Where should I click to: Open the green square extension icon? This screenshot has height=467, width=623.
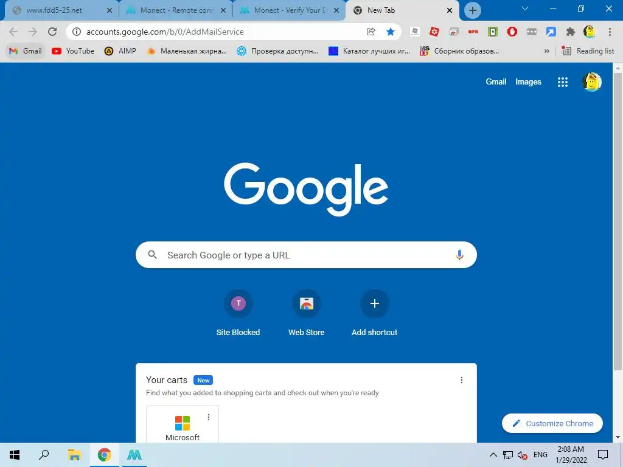pyautogui.click(x=493, y=32)
